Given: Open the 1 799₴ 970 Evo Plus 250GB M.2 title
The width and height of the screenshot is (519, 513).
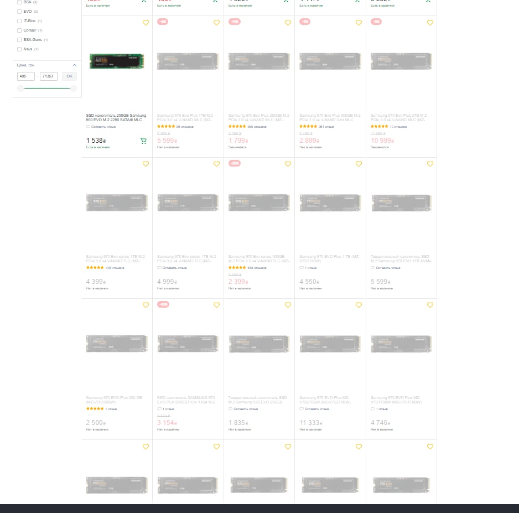Looking at the screenshot, I should click(259, 117).
